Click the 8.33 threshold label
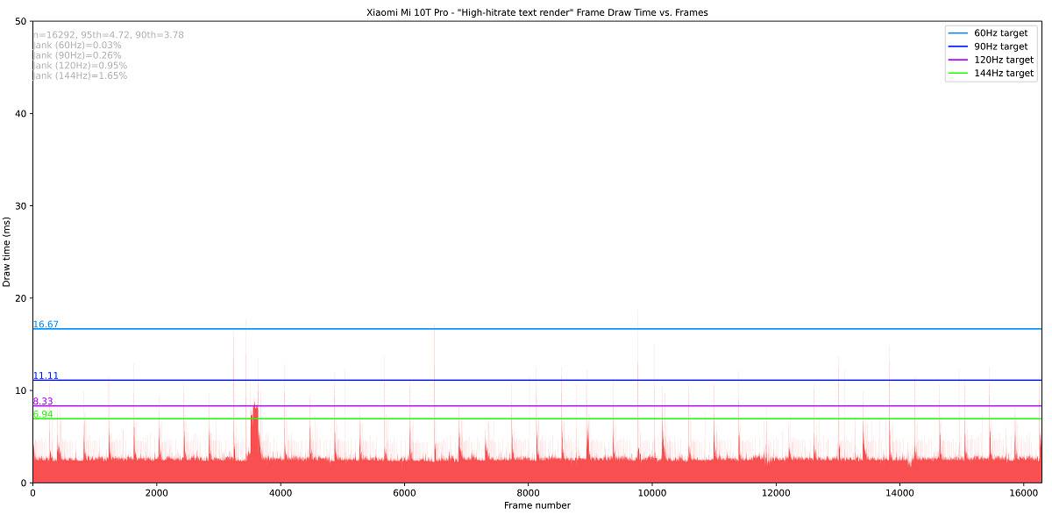This screenshot has width=1052, height=515. pos(43,401)
